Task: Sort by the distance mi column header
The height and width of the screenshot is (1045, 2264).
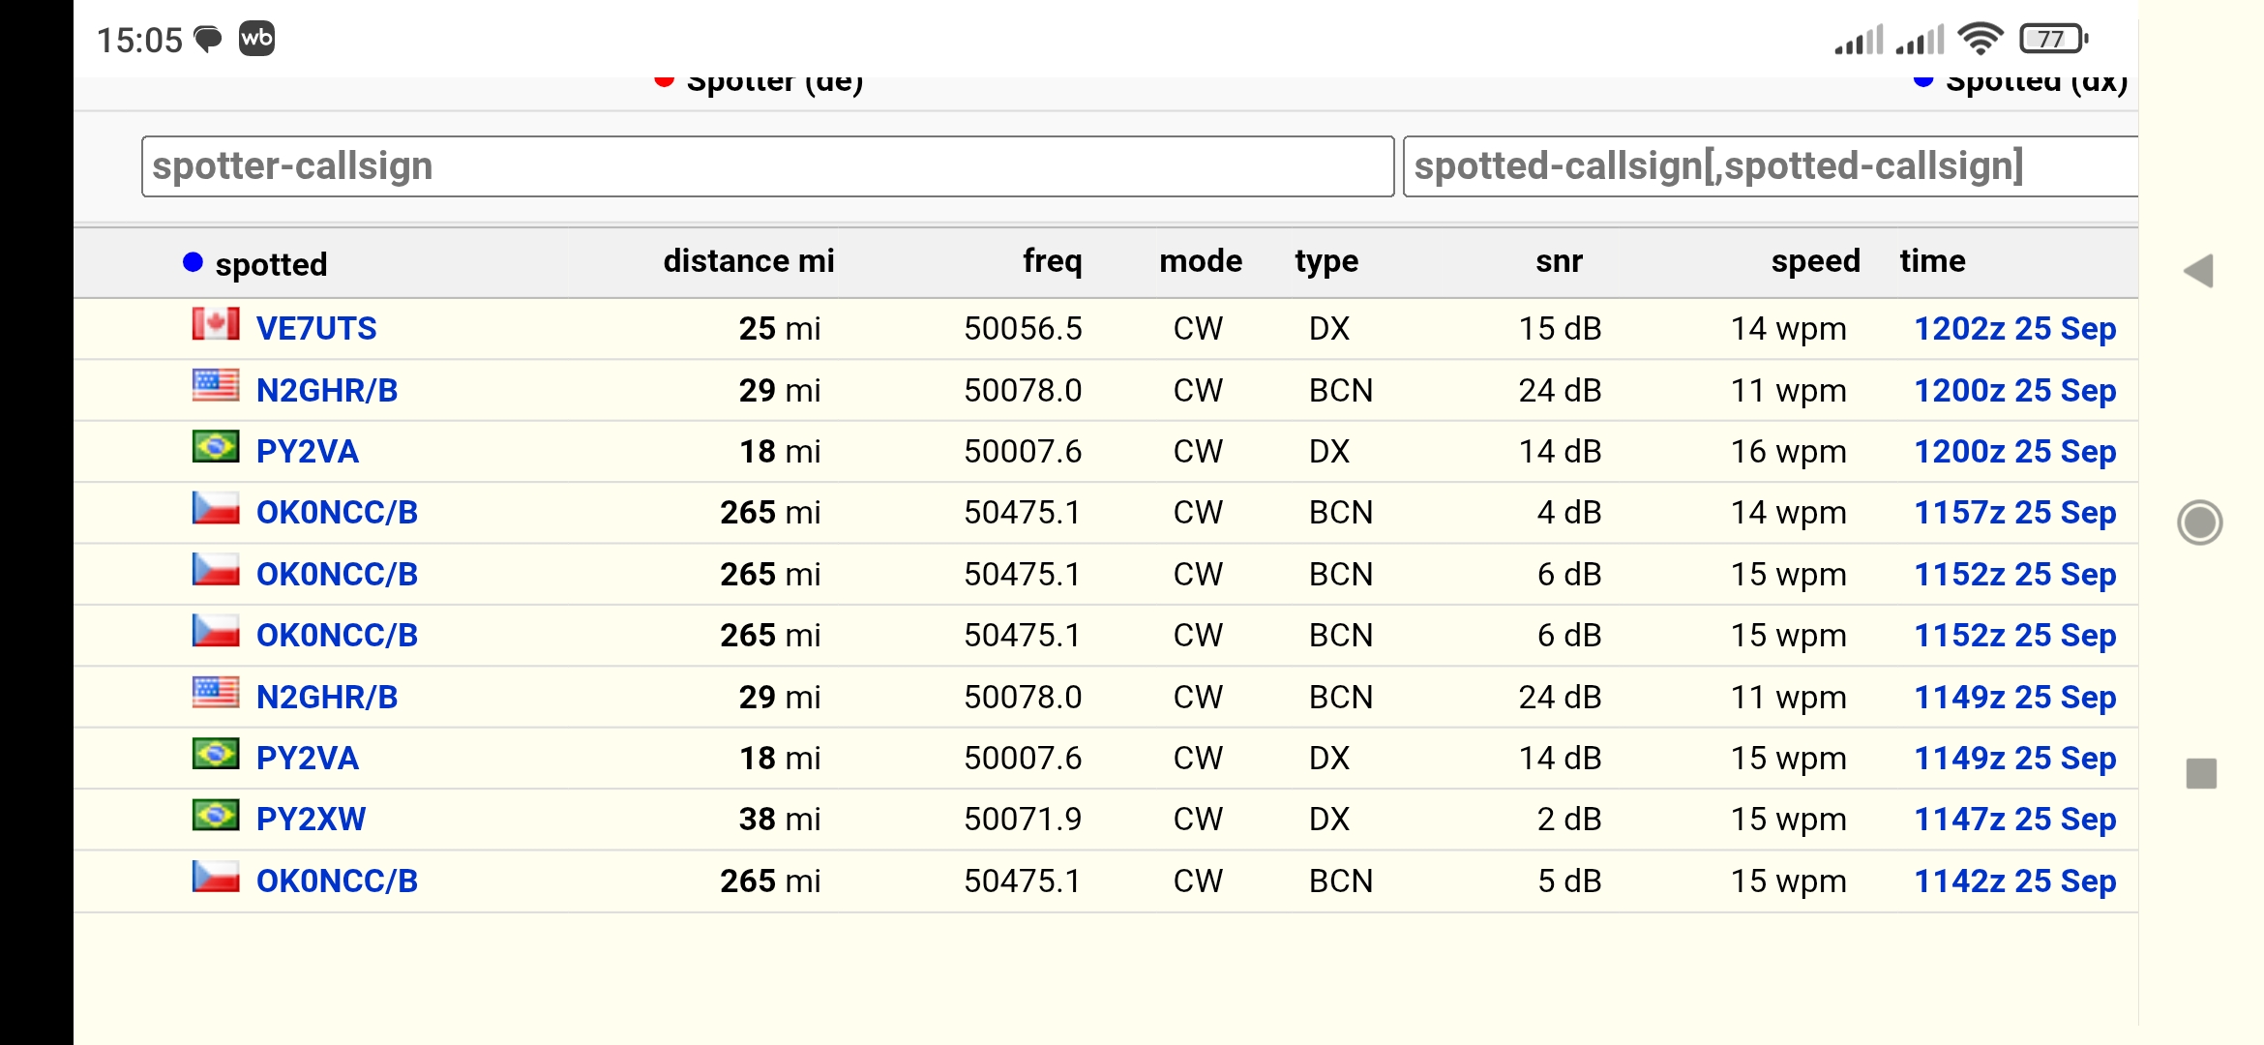Action: pyautogui.click(x=748, y=261)
